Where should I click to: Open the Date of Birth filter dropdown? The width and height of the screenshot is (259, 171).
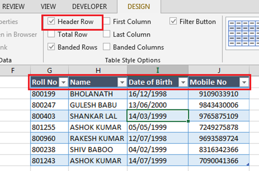tap(183, 82)
